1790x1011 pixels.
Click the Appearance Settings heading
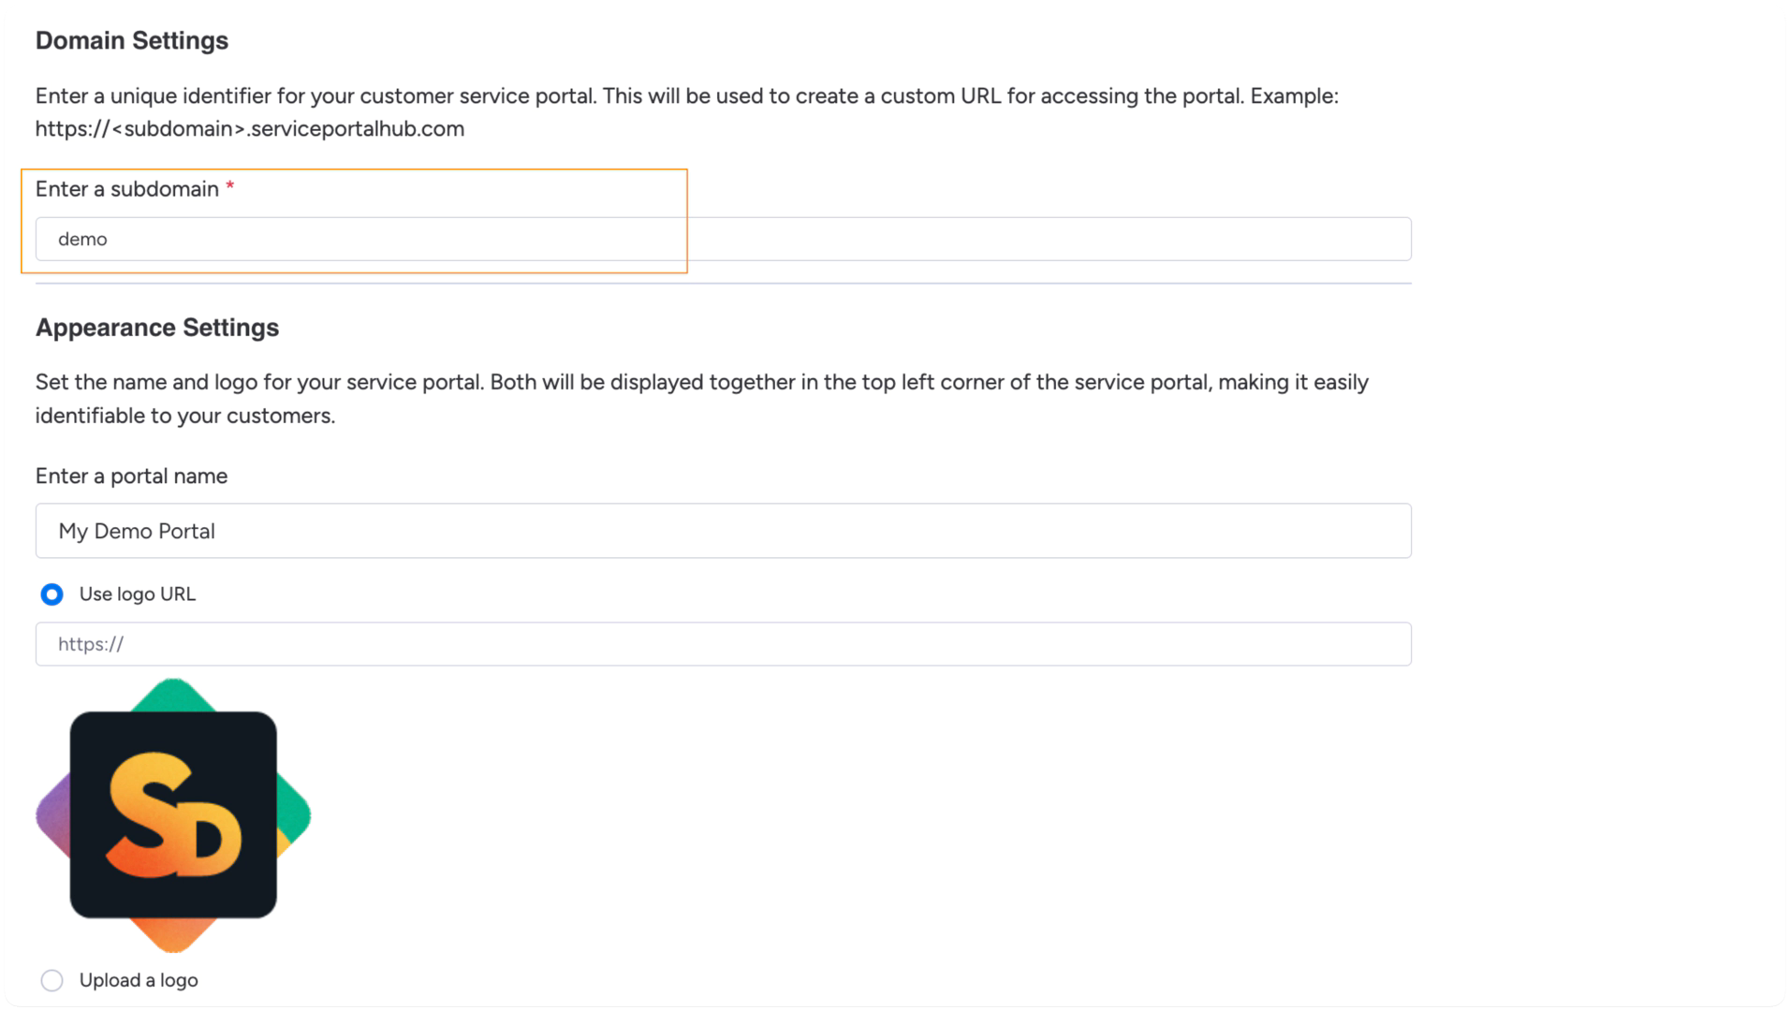pyautogui.click(x=157, y=327)
